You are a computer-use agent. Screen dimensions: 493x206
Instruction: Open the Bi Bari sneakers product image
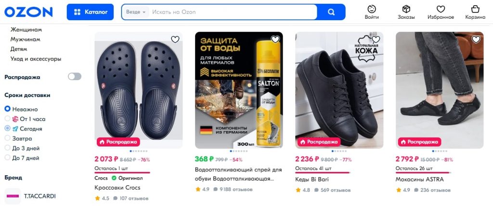pyautogui.click(x=339, y=90)
